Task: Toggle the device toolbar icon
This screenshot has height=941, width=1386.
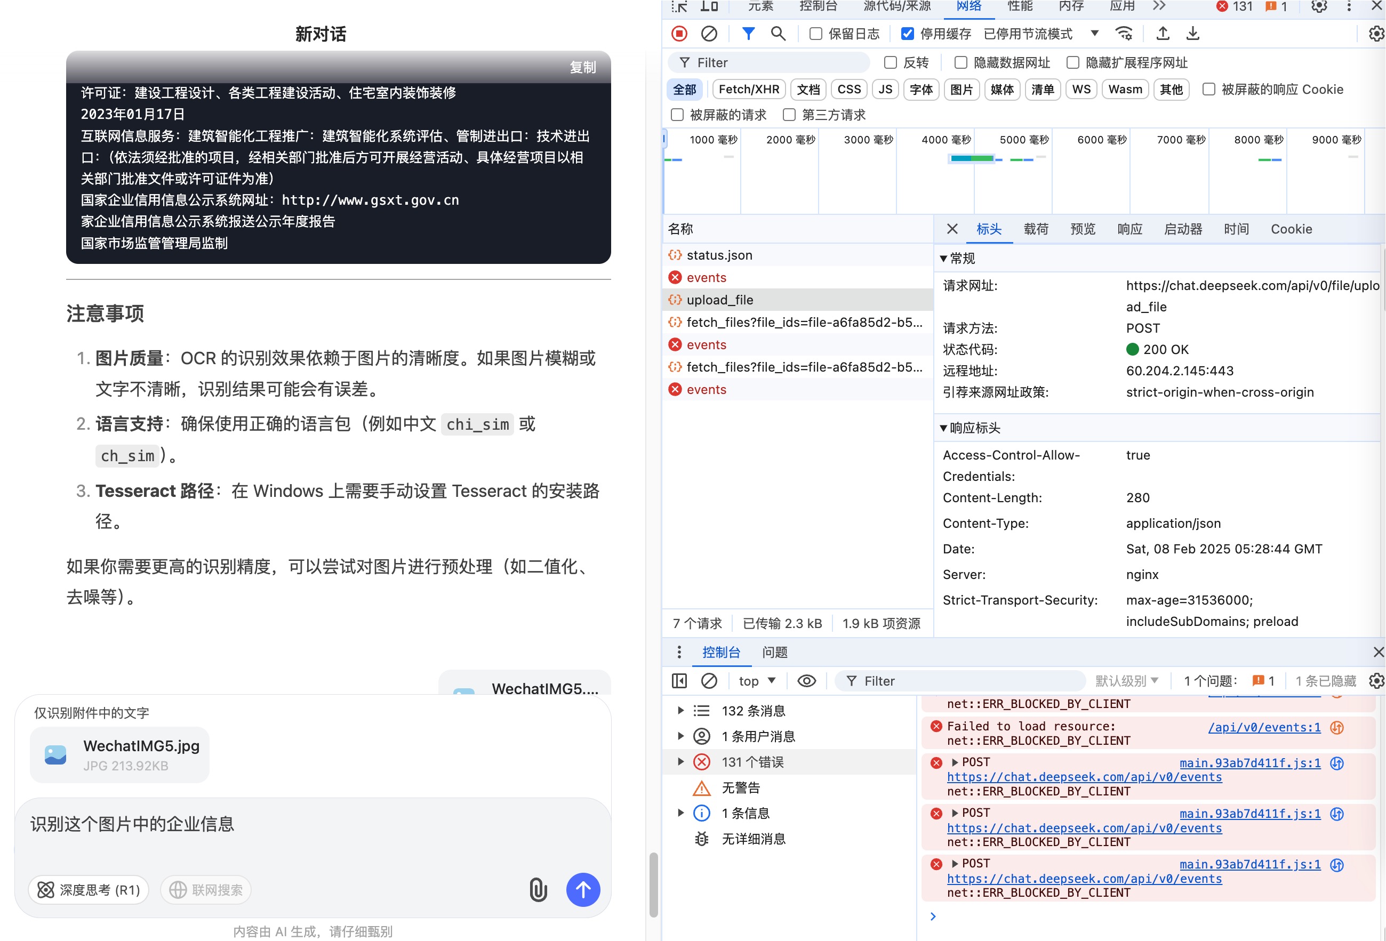Action: click(709, 6)
